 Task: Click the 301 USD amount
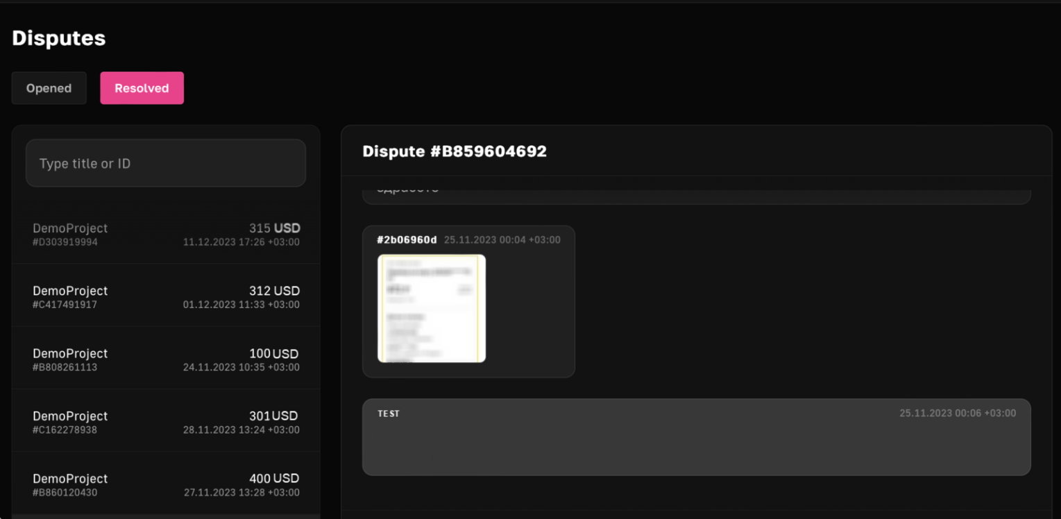tap(275, 416)
